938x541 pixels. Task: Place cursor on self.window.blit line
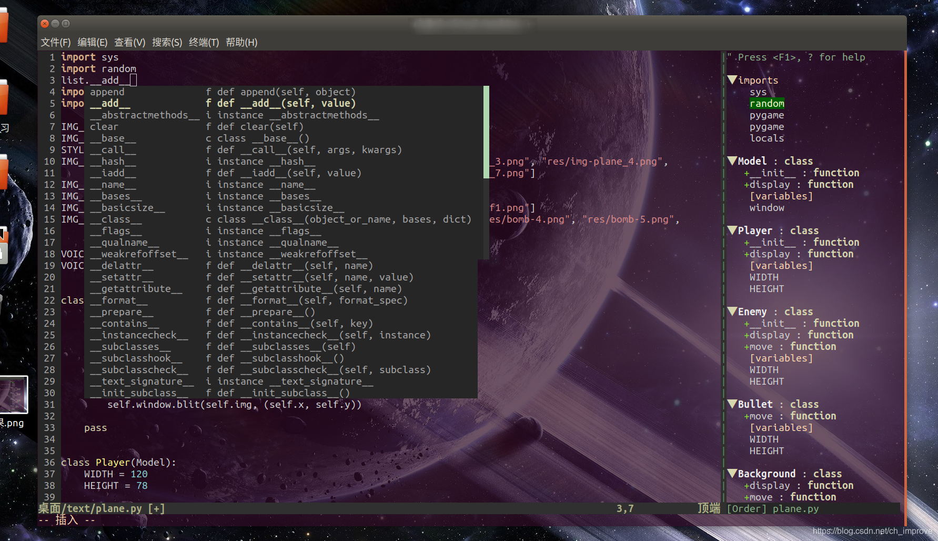click(235, 404)
